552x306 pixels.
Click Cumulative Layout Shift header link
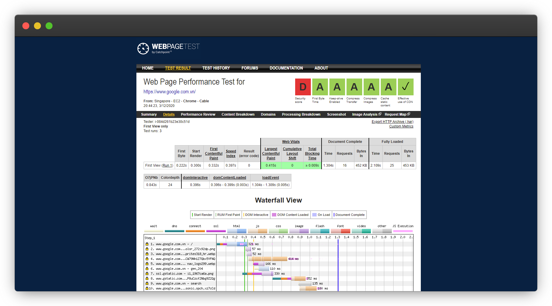click(x=292, y=154)
